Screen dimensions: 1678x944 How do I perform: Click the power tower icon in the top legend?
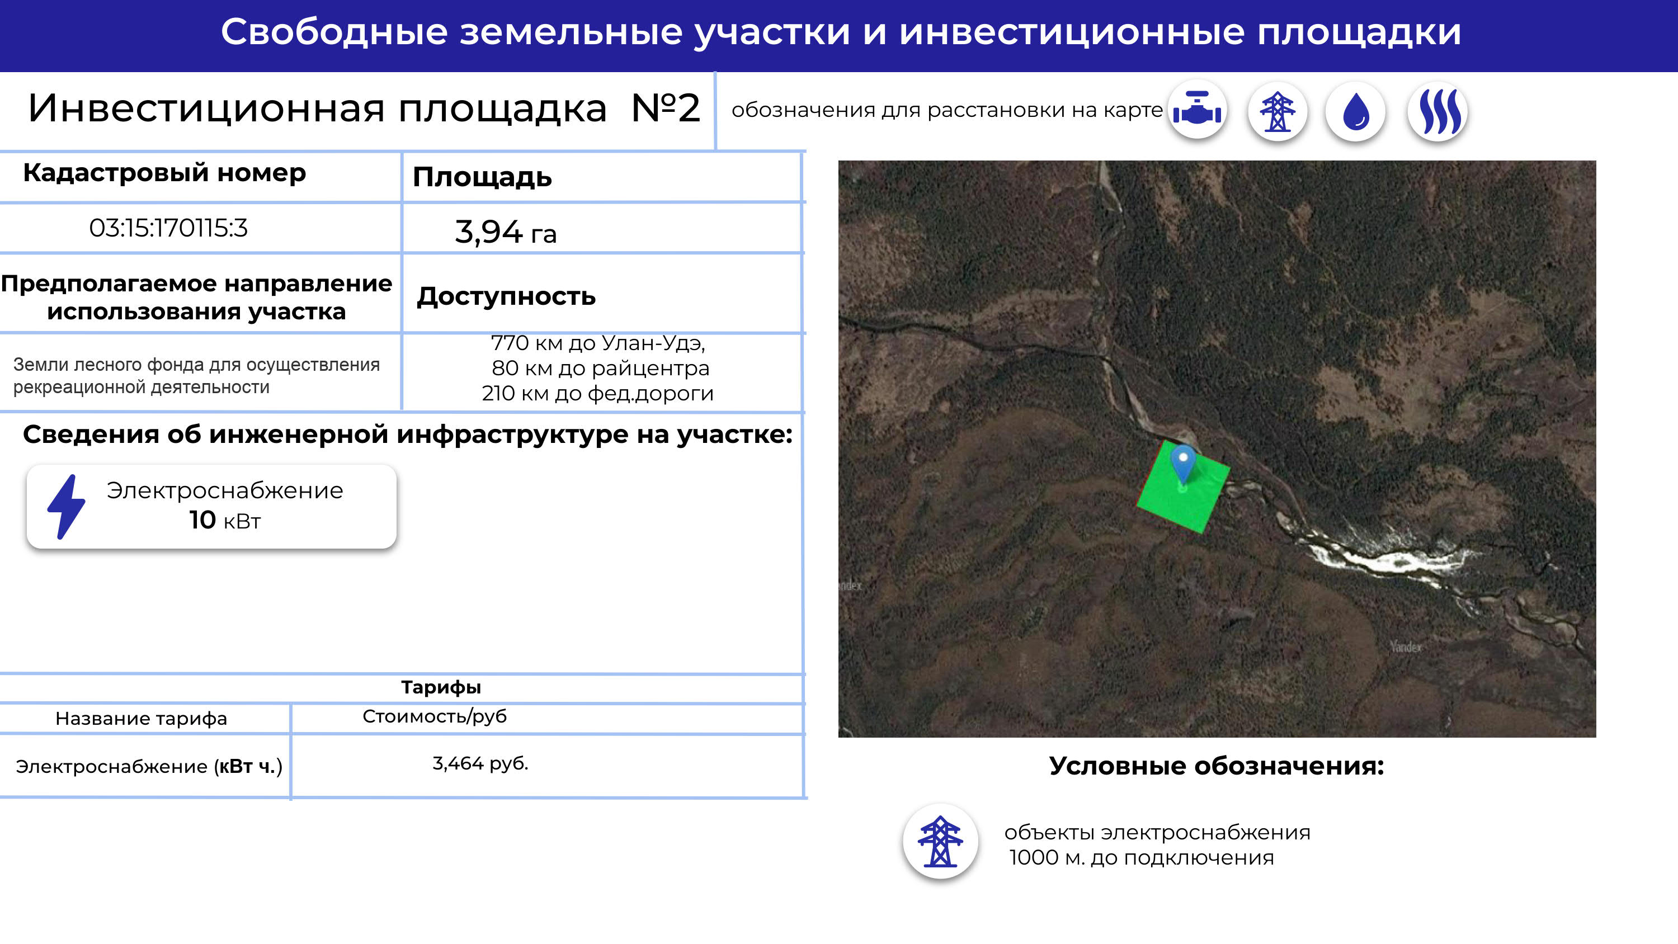pos(1278,111)
